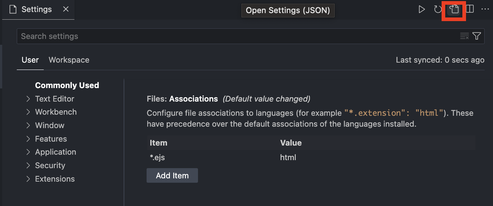The height and width of the screenshot is (206, 493).
Task: Split the editor to the right
Action: tap(470, 9)
